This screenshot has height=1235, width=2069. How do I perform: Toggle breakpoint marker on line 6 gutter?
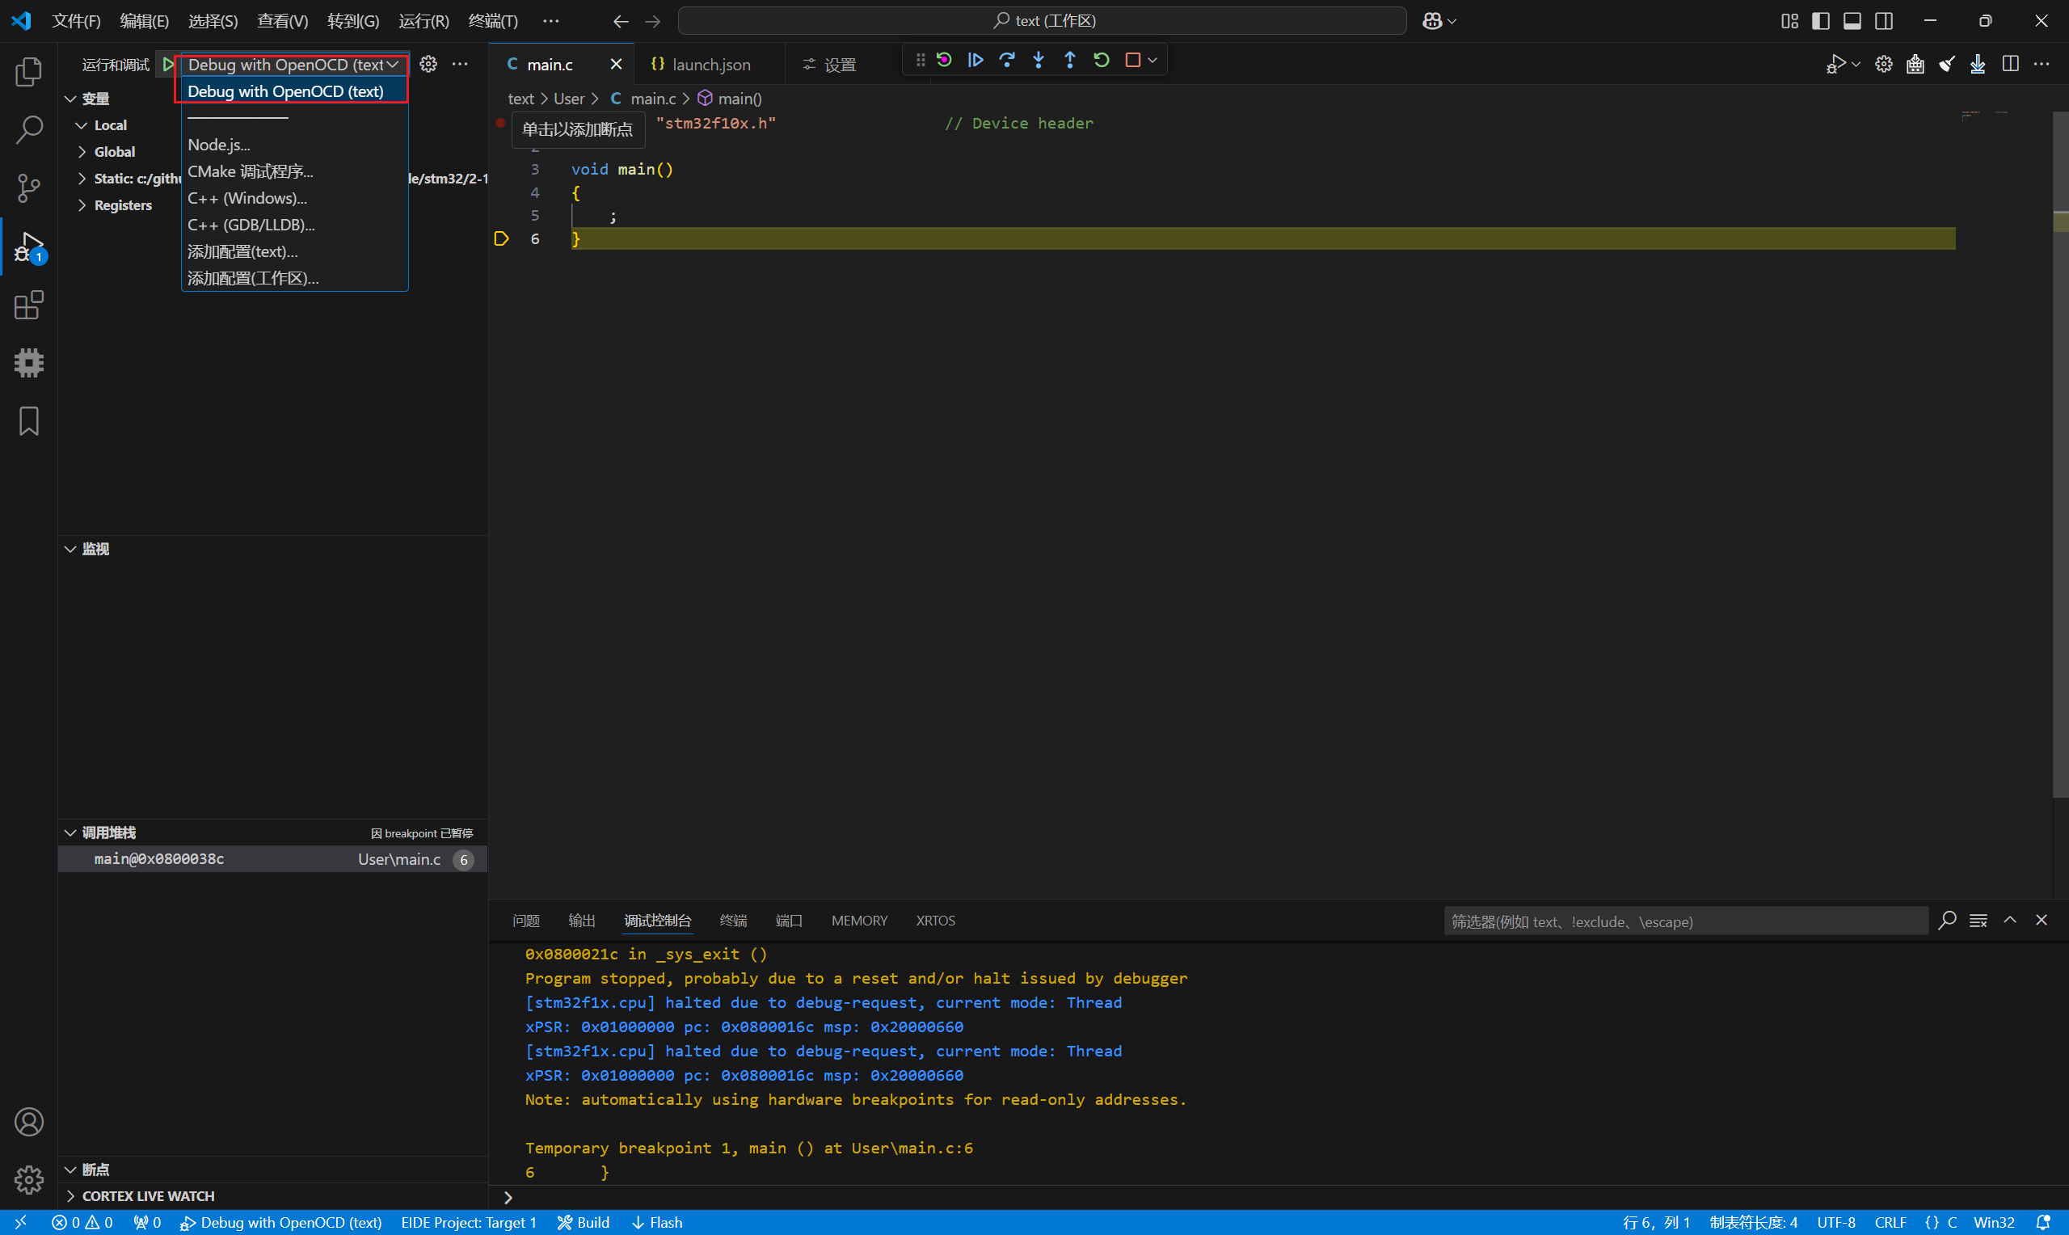click(x=501, y=239)
